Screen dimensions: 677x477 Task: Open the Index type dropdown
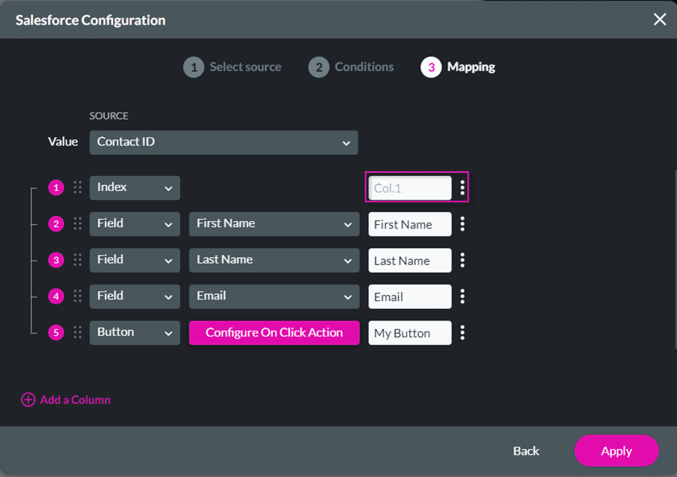(135, 187)
